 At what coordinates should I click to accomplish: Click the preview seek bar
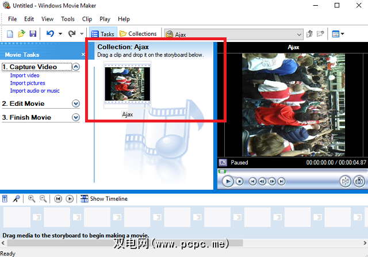(293, 171)
